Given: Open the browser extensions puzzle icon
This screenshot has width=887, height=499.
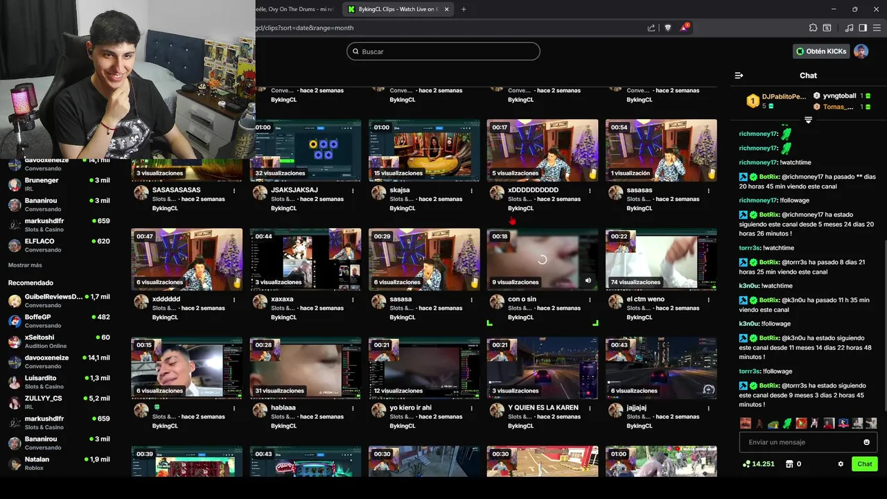Looking at the screenshot, I should click(813, 28).
